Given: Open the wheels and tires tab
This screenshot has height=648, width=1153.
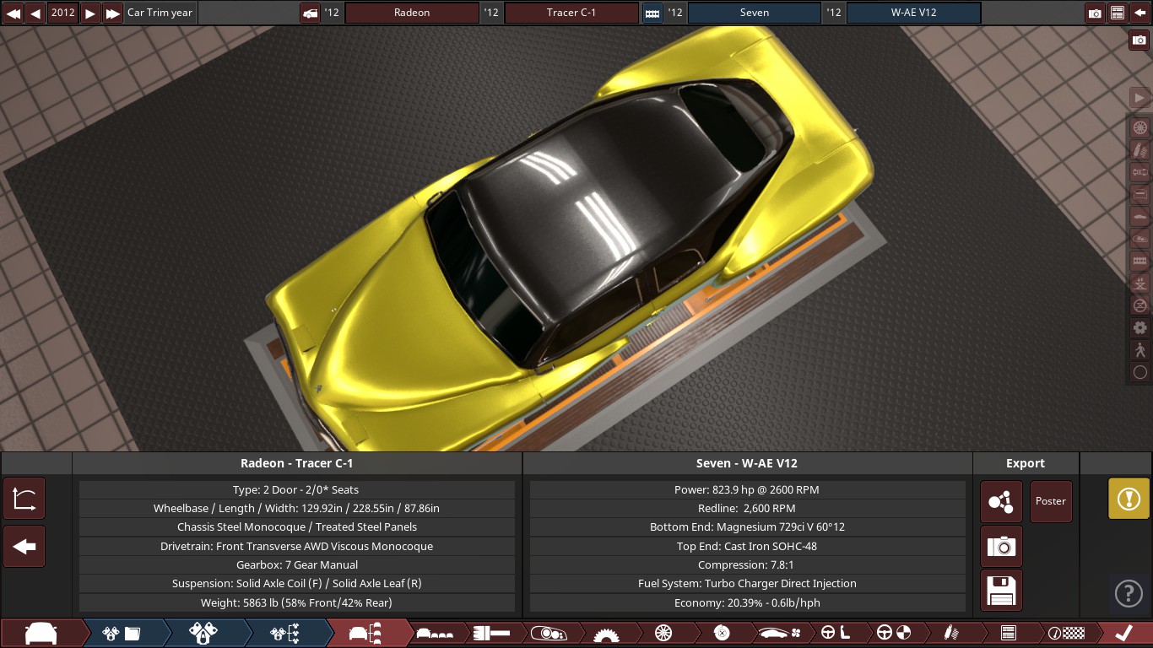Looking at the screenshot, I should coord(663,634).
